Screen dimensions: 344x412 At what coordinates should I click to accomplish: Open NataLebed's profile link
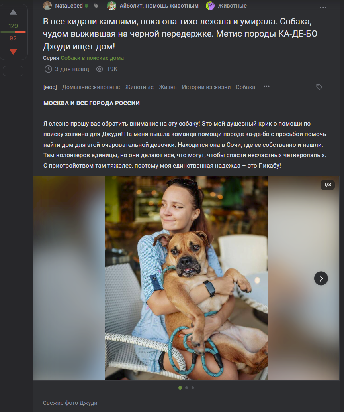click(69, 6)
